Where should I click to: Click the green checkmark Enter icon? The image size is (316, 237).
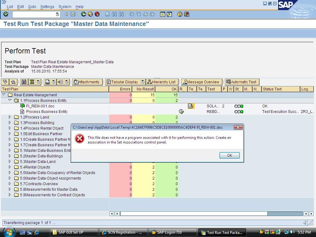point(6,14)
